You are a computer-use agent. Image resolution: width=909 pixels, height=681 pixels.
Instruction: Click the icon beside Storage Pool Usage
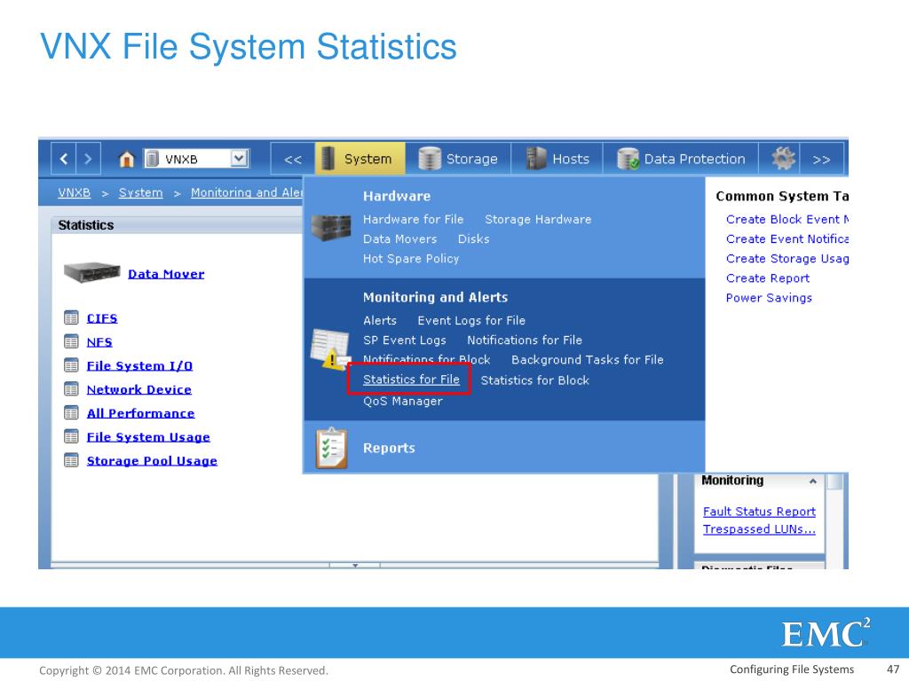(x=71, y=460)
